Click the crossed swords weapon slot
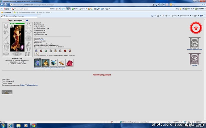The image size is (206, 128). (6, 39)
